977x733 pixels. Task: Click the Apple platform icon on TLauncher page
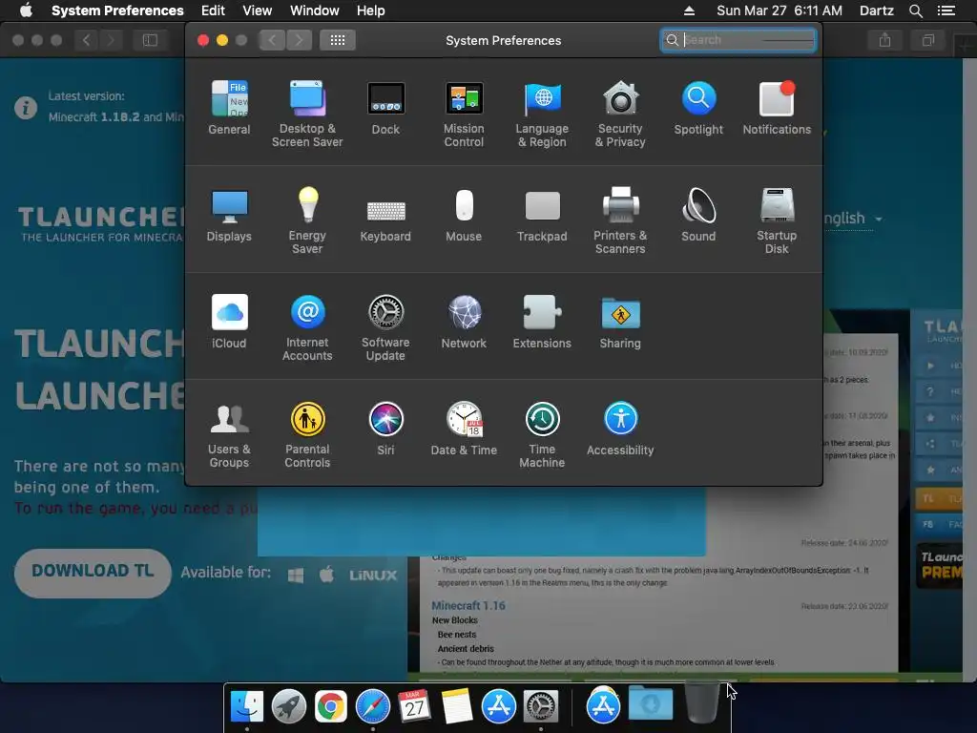click(x=326, y=574)
